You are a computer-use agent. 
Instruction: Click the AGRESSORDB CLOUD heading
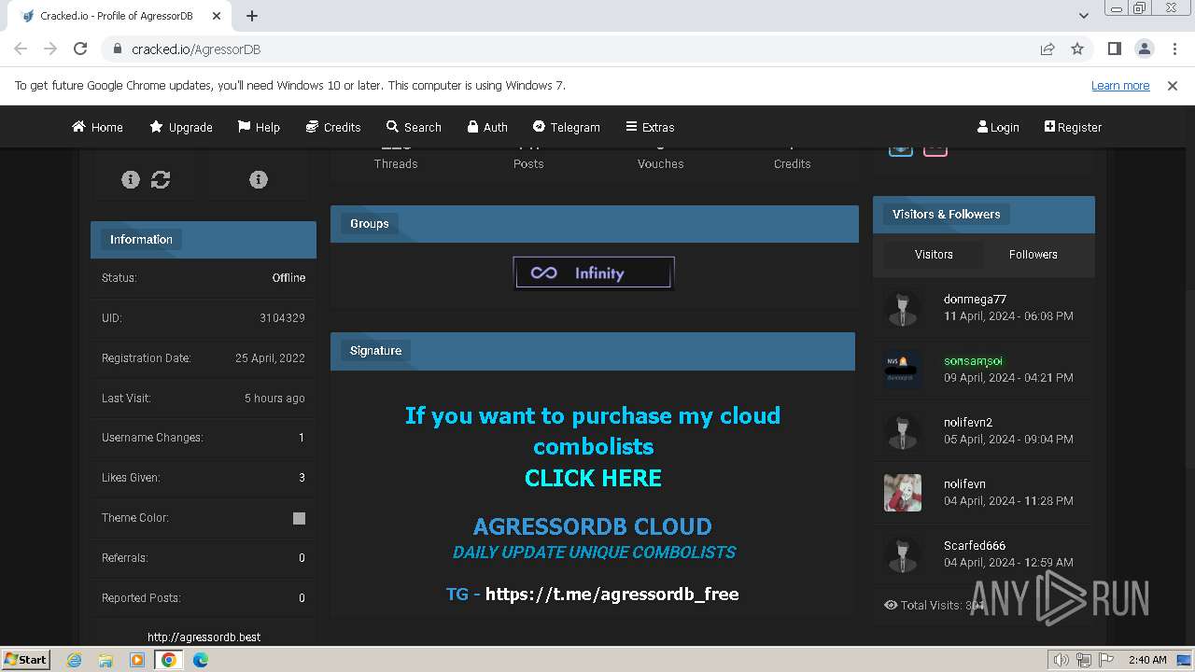coord(593,526)
